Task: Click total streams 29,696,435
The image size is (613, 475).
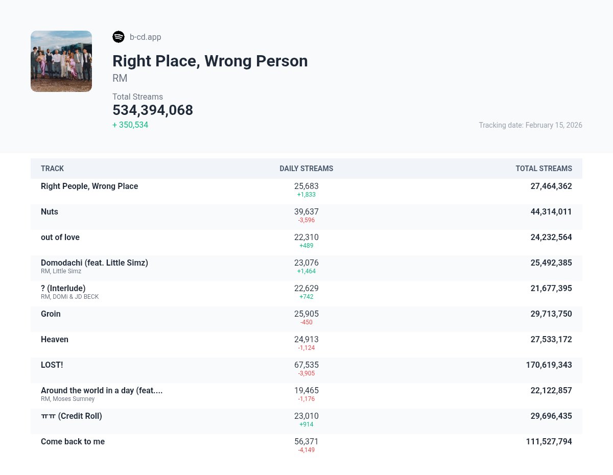Action: (551, 416)
